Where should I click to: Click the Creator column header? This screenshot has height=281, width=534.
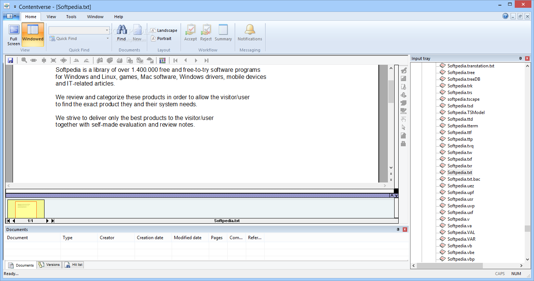tap(116, 238)
